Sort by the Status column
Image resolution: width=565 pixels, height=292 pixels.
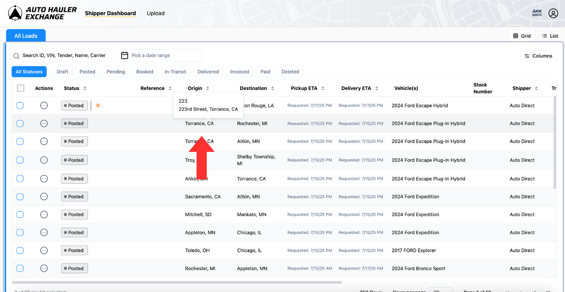coord(75,88)
